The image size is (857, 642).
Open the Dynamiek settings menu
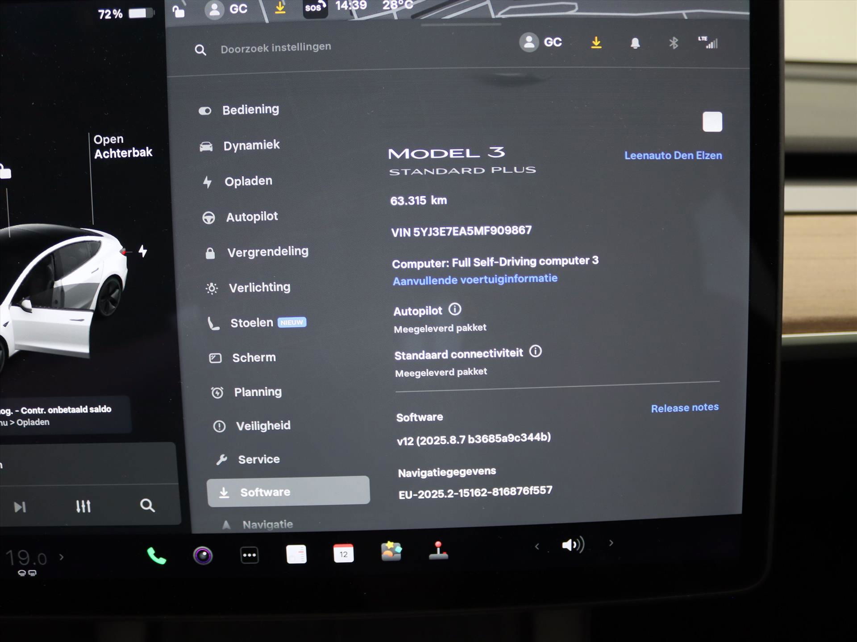pyautogui.click(x=240, y=145)
